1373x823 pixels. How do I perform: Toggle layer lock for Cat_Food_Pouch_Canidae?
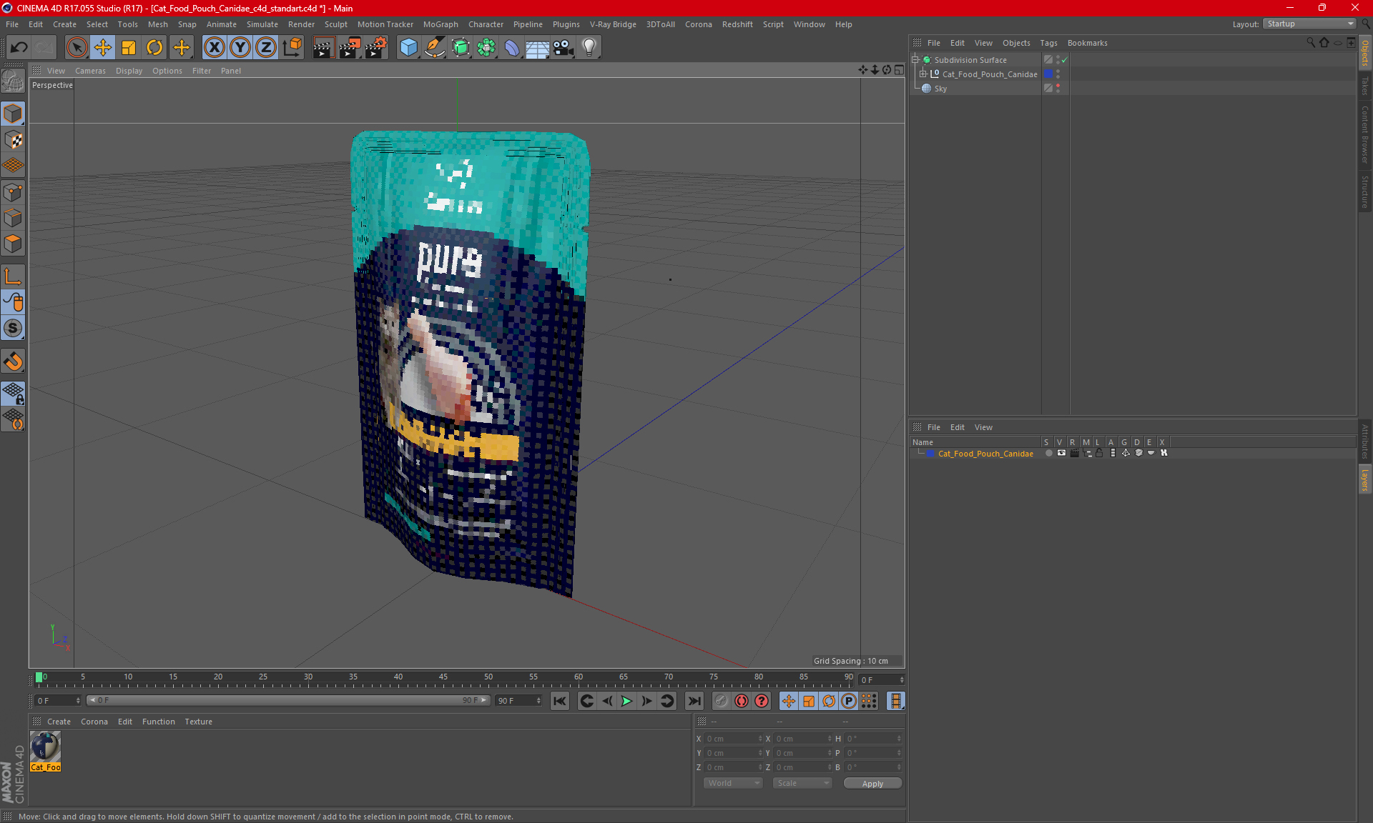point(1100,453)
